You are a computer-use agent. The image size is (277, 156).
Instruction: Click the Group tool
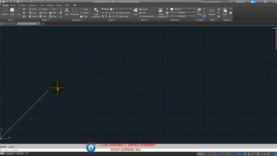coord(199,12)
